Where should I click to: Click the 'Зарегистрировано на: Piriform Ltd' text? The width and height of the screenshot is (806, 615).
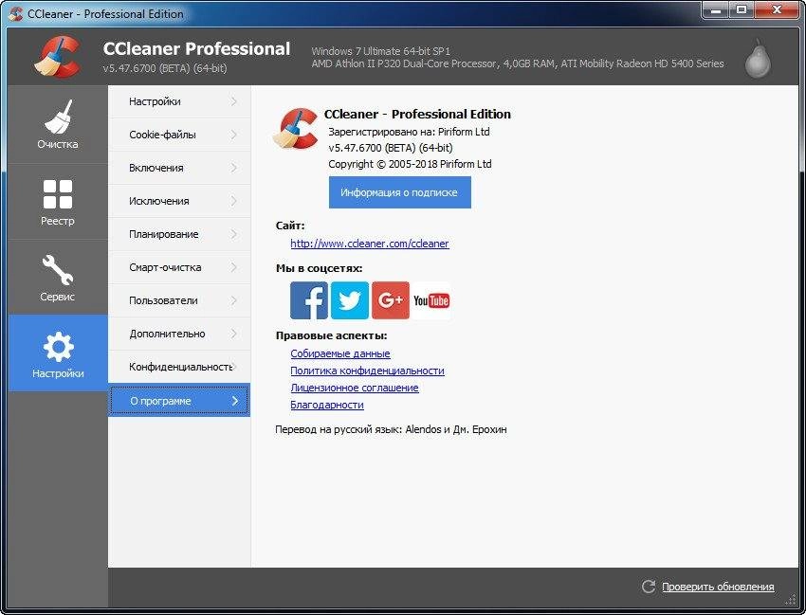[x=410, y=132]
